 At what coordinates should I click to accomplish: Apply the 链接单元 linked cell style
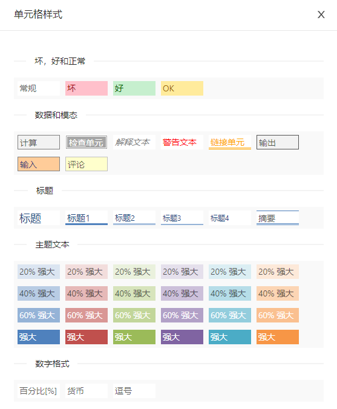(x=229, y=142)
